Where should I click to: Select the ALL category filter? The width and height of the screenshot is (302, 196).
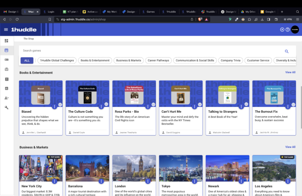(27, 60)
